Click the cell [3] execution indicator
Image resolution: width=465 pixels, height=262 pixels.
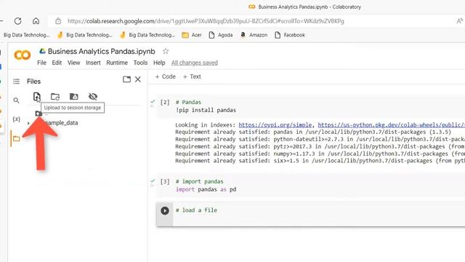[165, 181]
